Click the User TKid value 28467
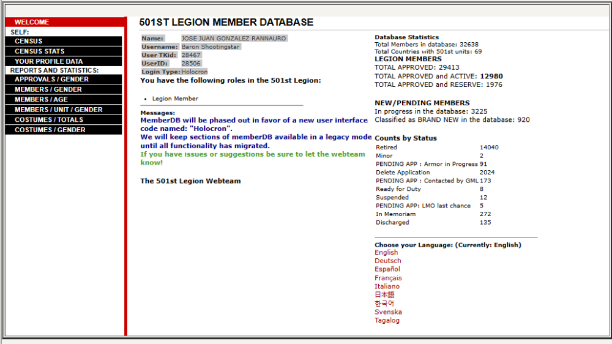 (x=191, y=55)
